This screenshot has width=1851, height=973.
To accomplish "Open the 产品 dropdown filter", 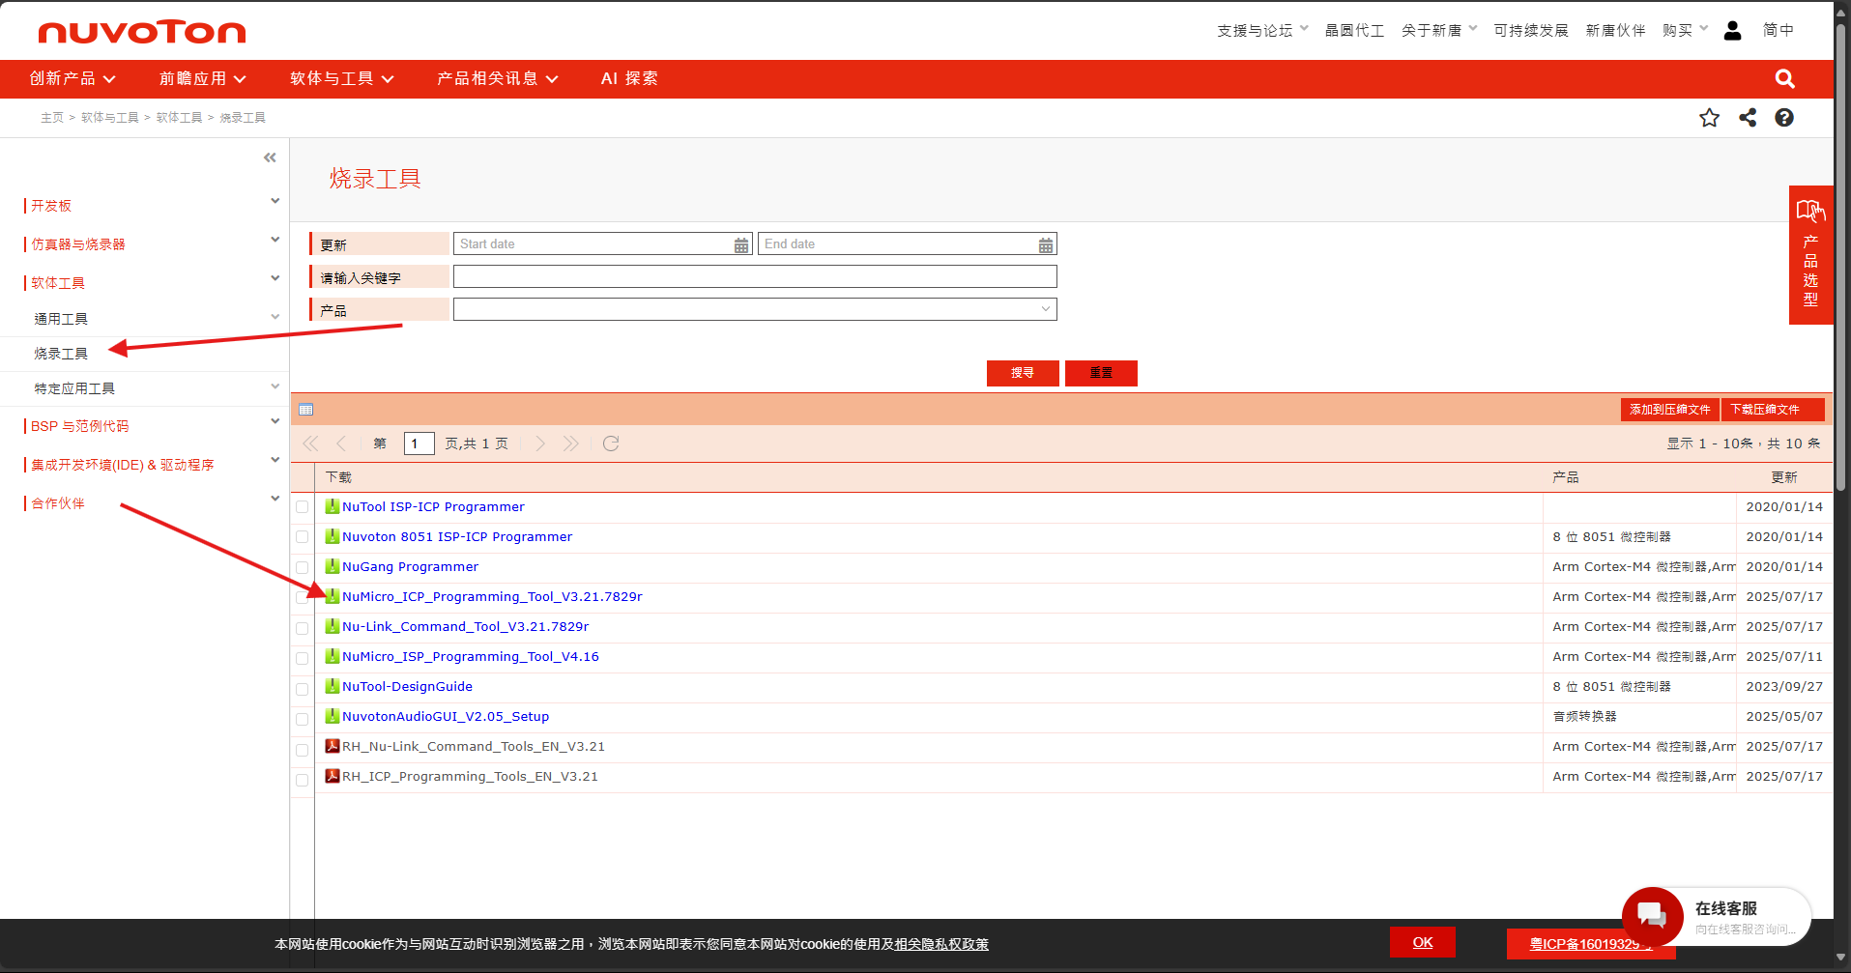I will point(755,309).
